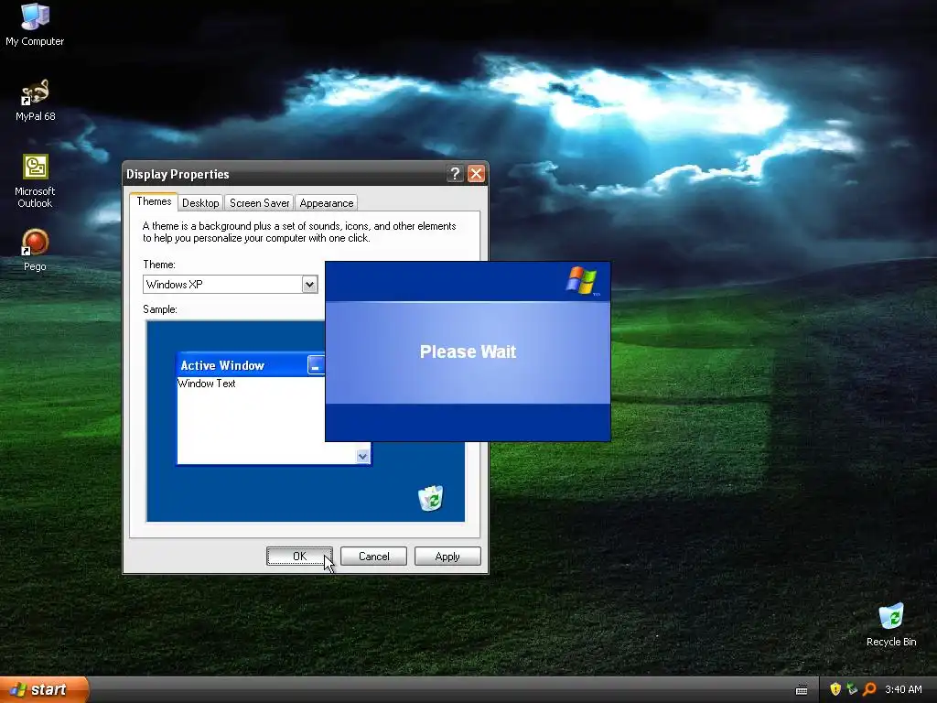This screenshot has height=703, width=937.
Task: Switch to the Themes tab
Action: coord(154,201)
